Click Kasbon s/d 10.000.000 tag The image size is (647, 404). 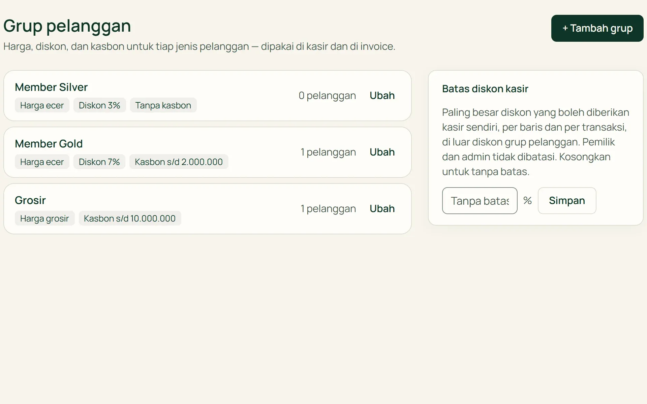(130, 218)
